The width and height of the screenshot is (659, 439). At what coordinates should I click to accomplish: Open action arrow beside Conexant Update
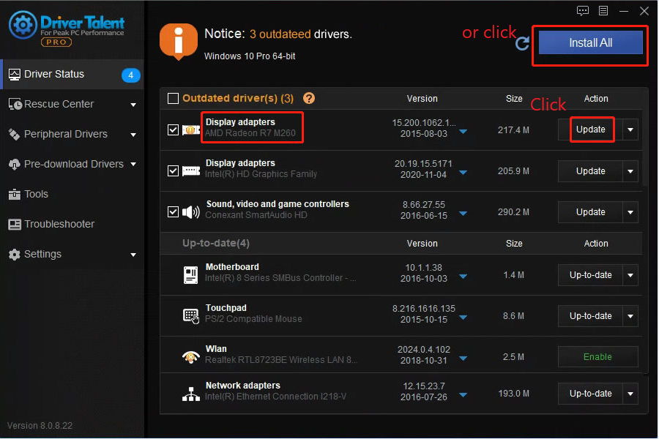click(x=630, y=212)
